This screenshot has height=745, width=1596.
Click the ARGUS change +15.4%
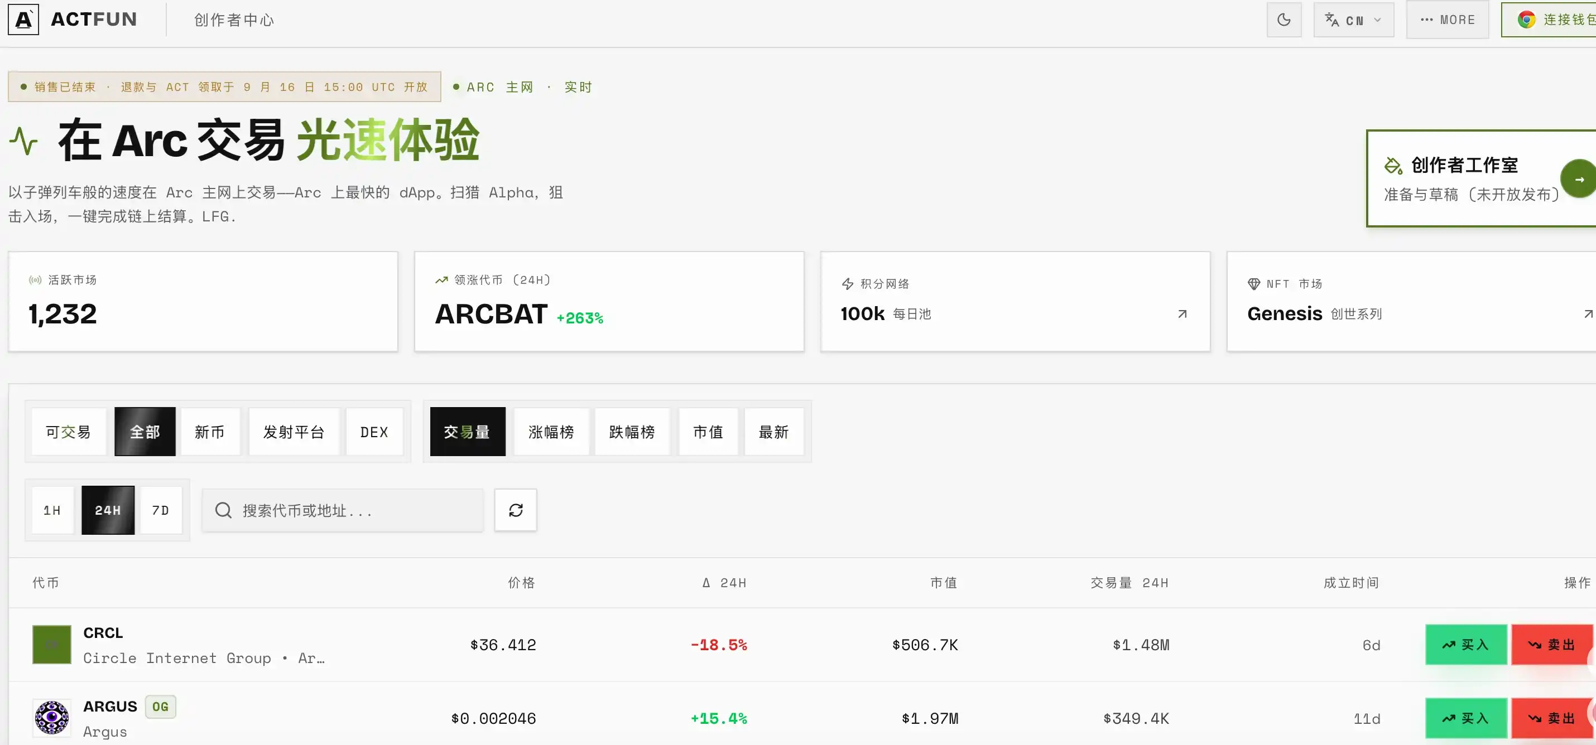pos(719,718)
